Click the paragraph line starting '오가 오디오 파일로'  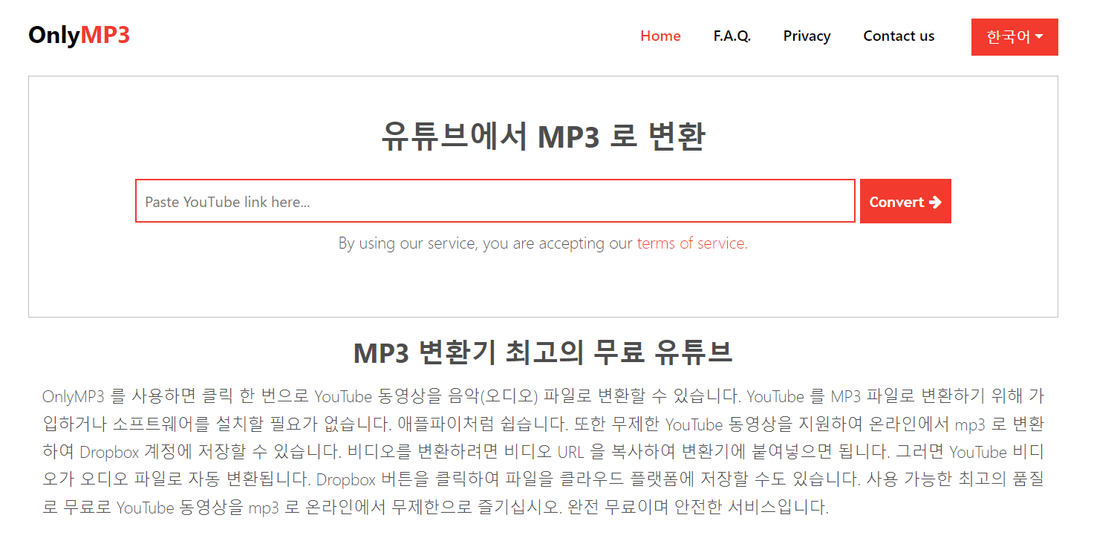[x=543, y=480]
